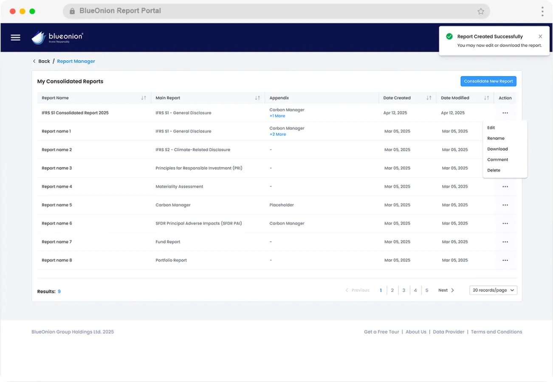
Task: Click the Portfolio Report cell
Action: click(171, 260)
